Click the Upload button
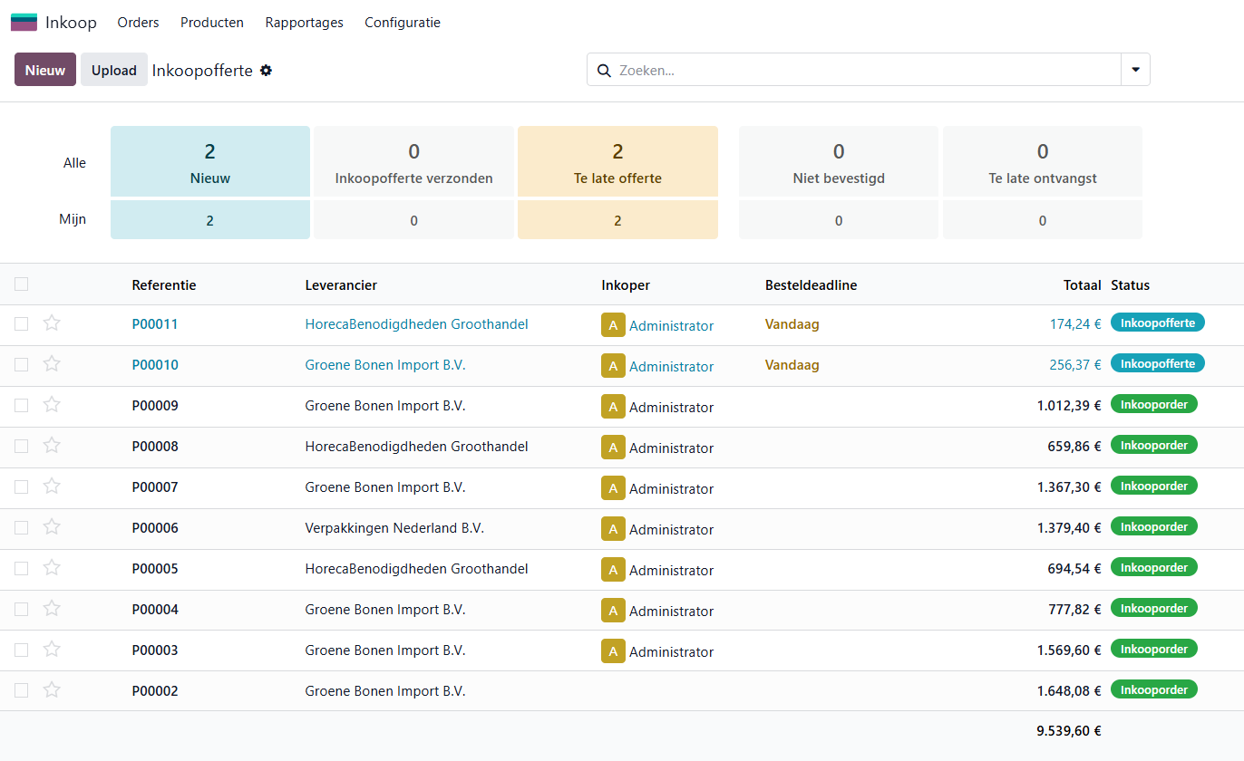Viewport: 1244px width, 761px height. coord(114,70)
